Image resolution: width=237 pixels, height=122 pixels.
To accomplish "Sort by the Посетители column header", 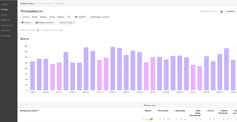I will [x=163, y=111].
